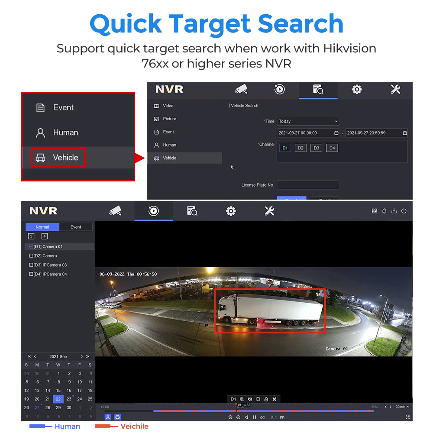This screenshot has height=433, width=433.
Task: Expand the 30 min timeline scale dropdown
Action: click(x=402, y=407)
